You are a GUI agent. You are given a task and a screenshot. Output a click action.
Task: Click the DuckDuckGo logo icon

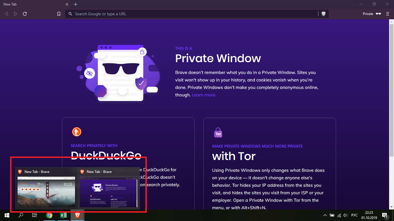point(77,132)
